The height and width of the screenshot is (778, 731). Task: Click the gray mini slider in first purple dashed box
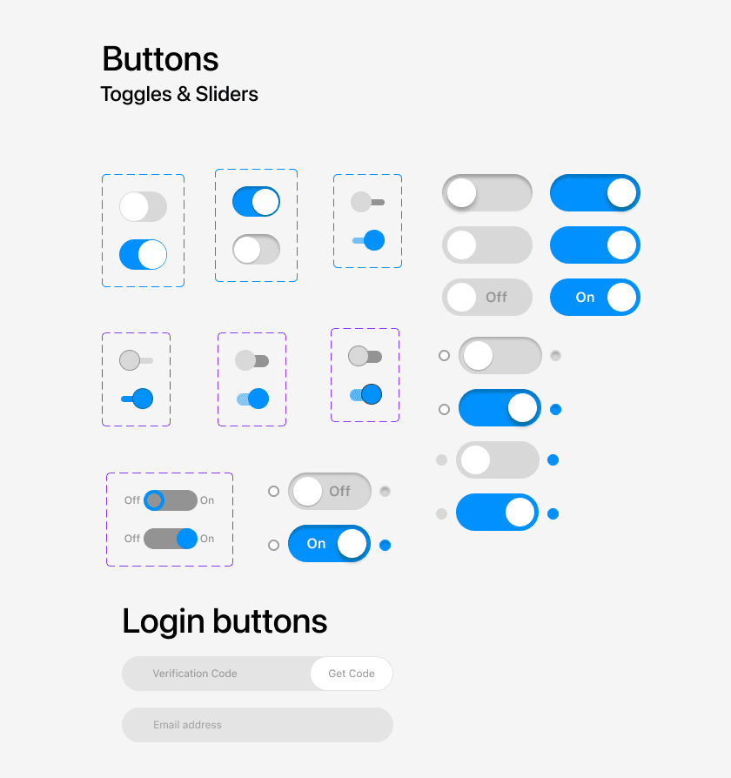[x=136, y=360]
